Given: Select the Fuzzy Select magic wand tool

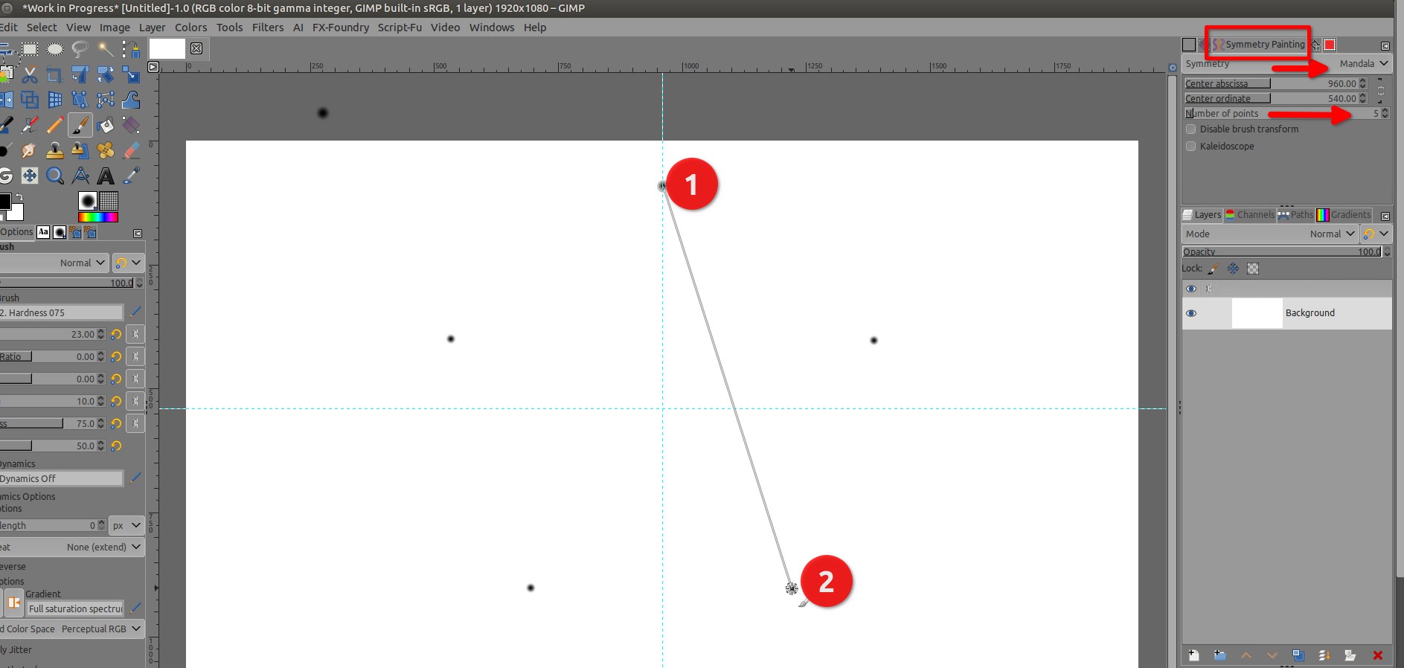Looking at the screenshot, I should pyautogui.click(x=106, y=49).
